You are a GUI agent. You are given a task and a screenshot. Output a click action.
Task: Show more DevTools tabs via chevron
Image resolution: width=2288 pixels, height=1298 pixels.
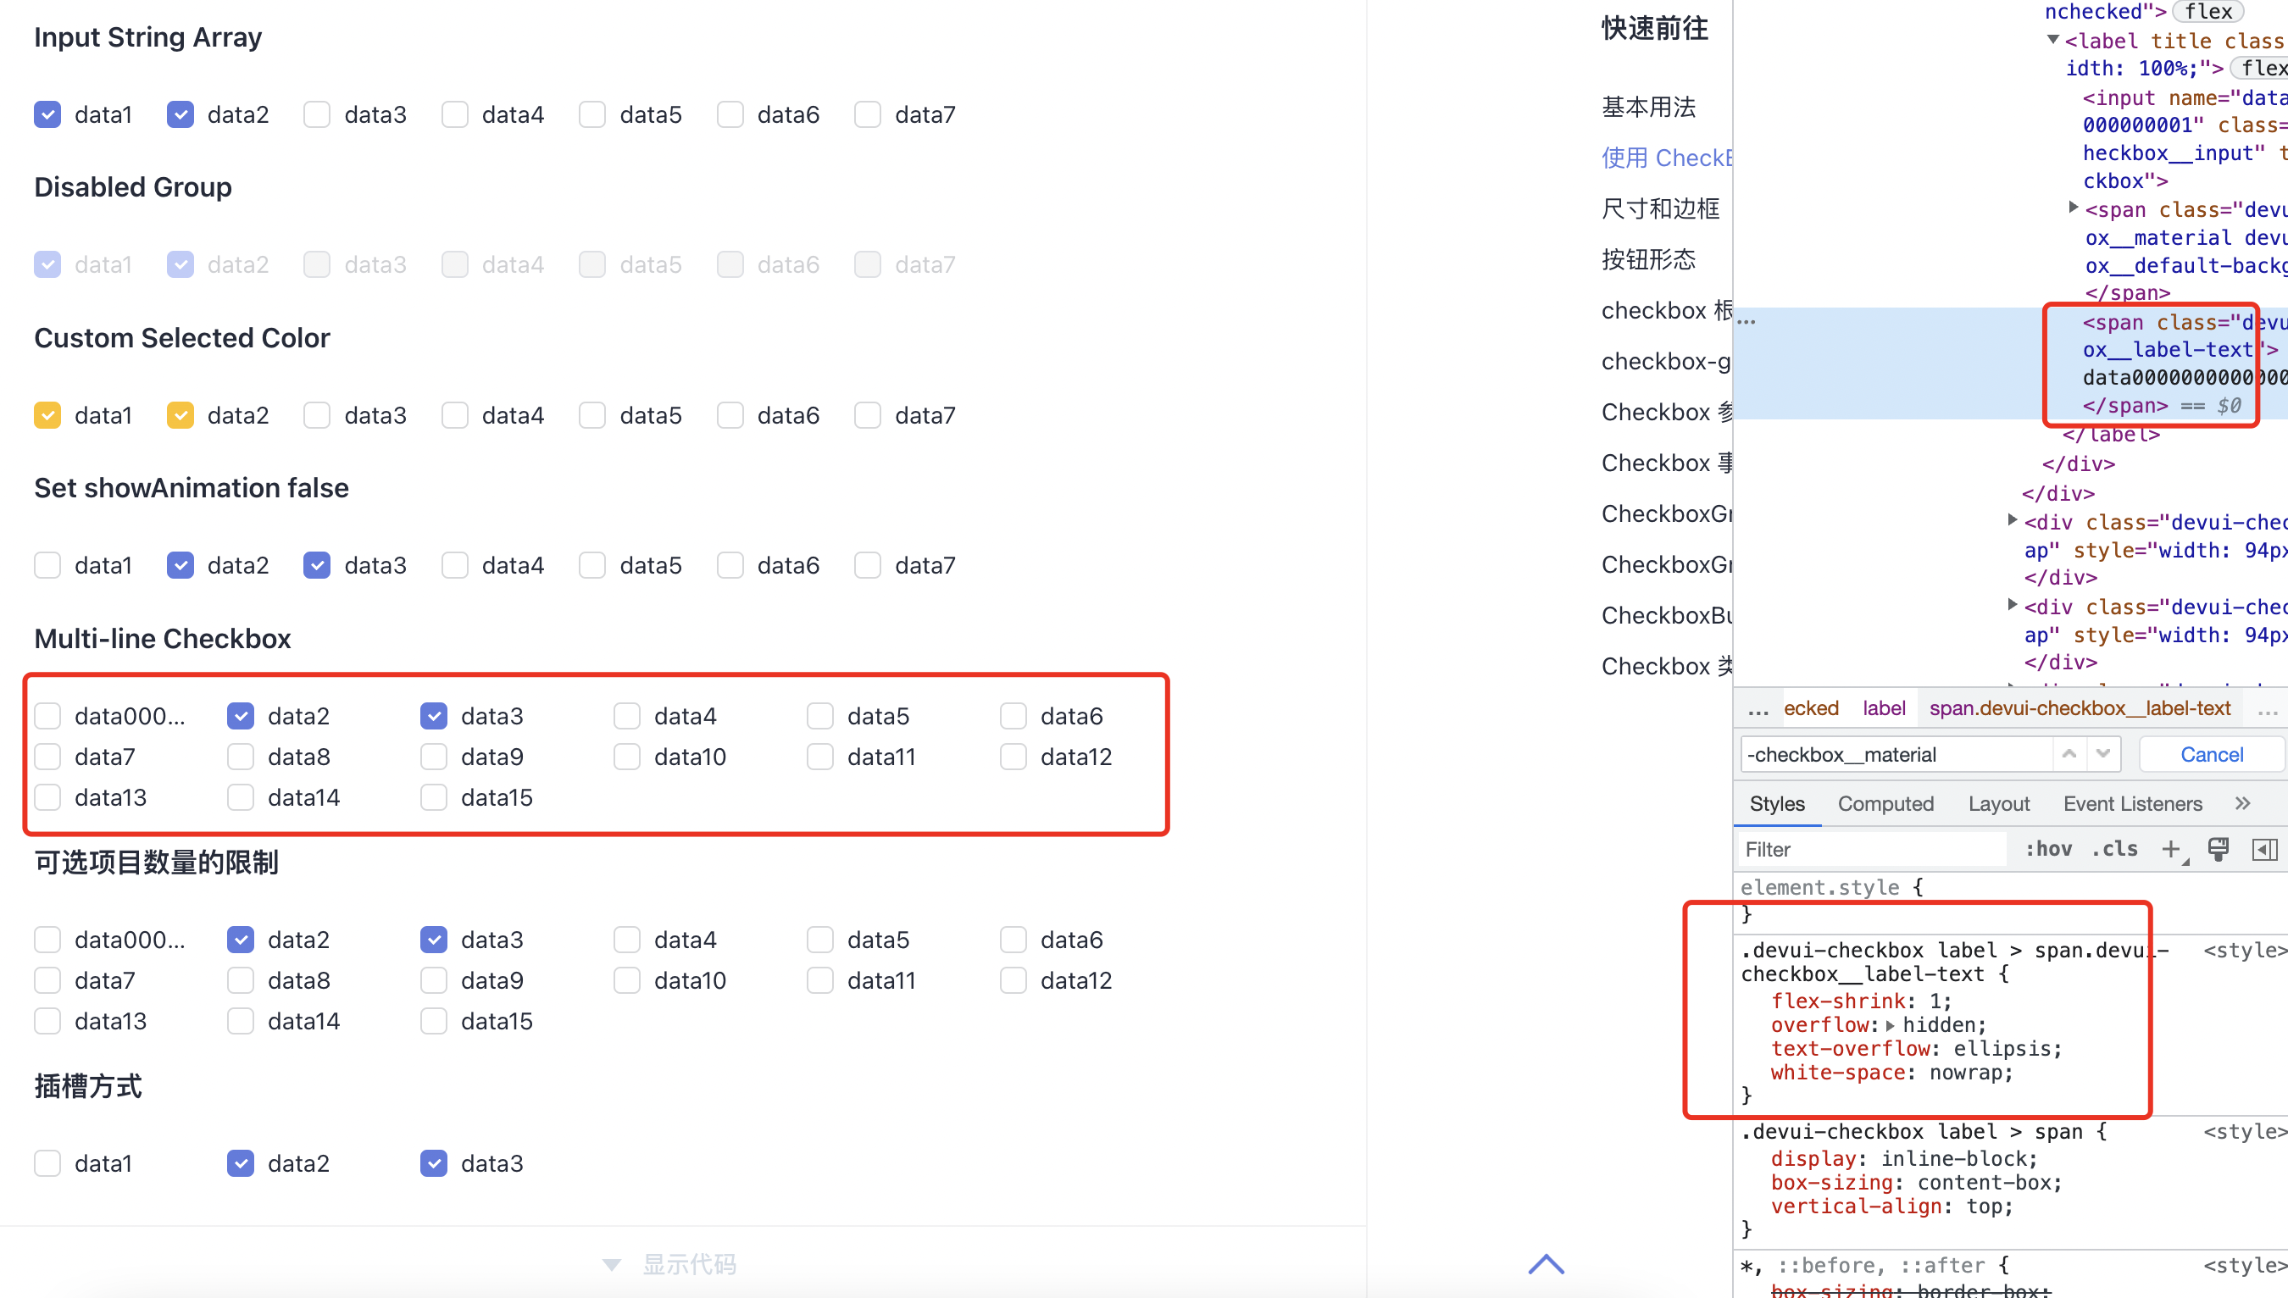(2242, 803)
